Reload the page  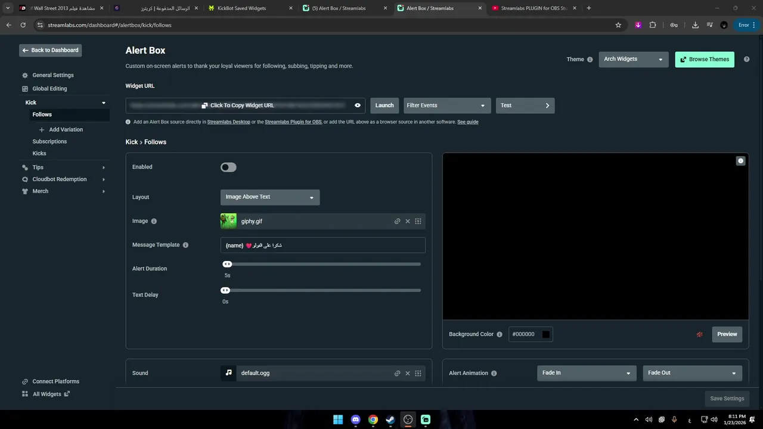(23, 25)
